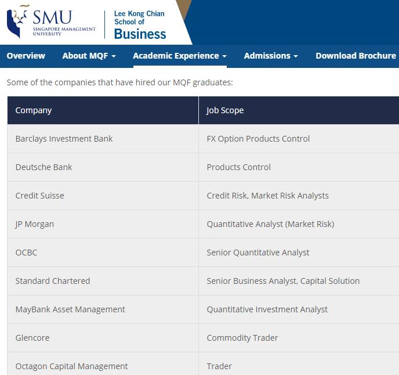Click the SMU lion logo icon
399x375 pixels.
coord(18,21)
